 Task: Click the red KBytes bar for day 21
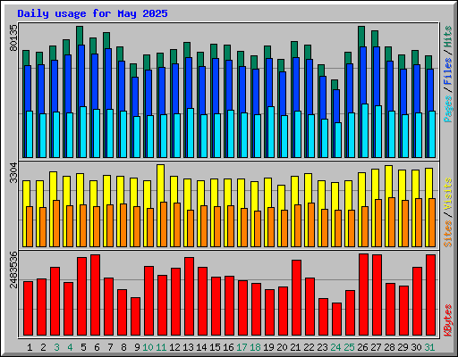[x=297, y=298]
